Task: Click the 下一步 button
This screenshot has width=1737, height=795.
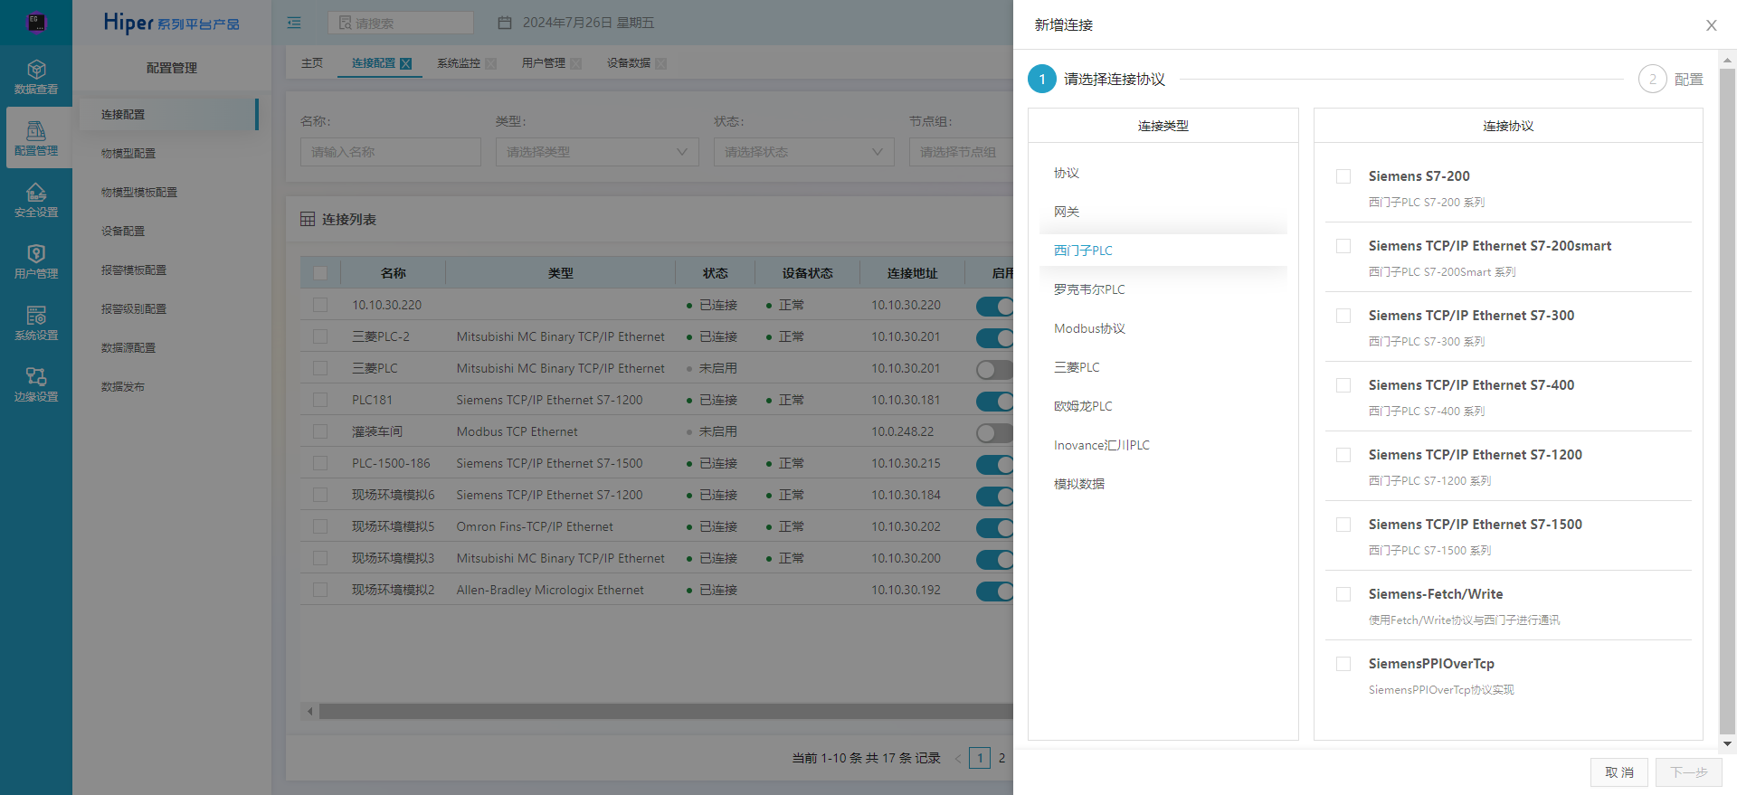Action: pos(1689,772)
